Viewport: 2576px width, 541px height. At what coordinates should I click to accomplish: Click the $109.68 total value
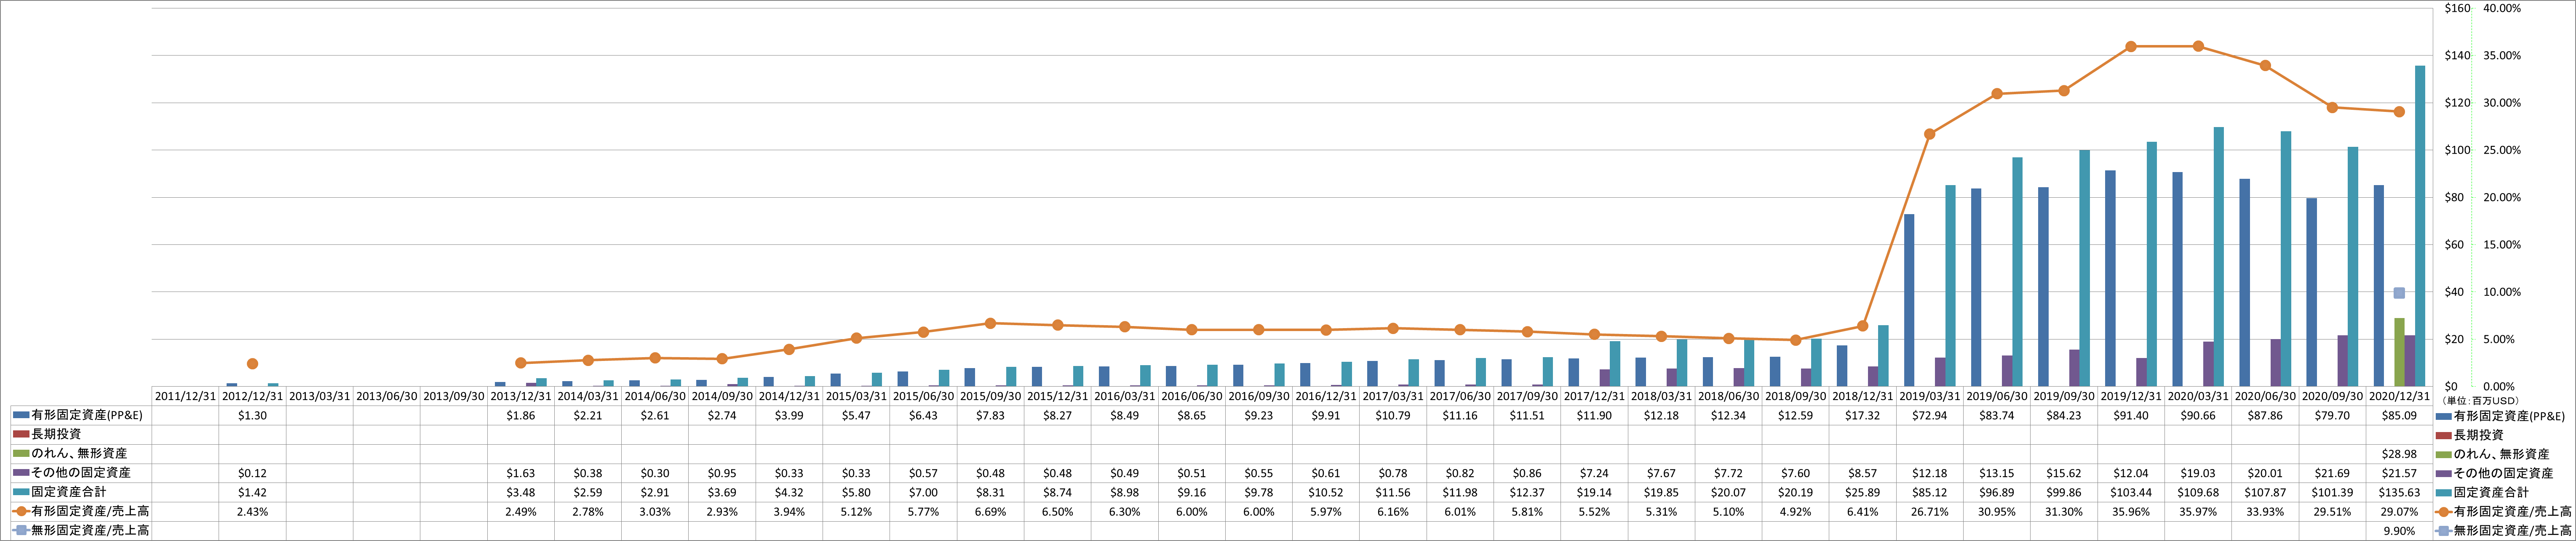click(x=2198, y=492)
